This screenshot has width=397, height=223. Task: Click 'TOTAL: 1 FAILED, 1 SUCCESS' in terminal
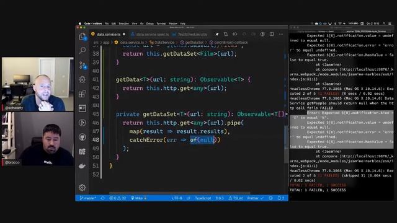(318, 190)
